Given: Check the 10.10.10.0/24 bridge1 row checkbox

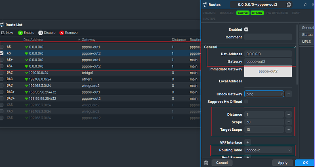Looking at the screenshot, I should click(x=2, y=73).
